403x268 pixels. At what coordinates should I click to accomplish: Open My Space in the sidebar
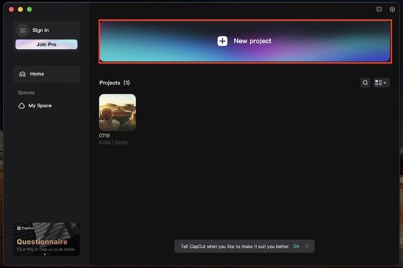[40, 106]
